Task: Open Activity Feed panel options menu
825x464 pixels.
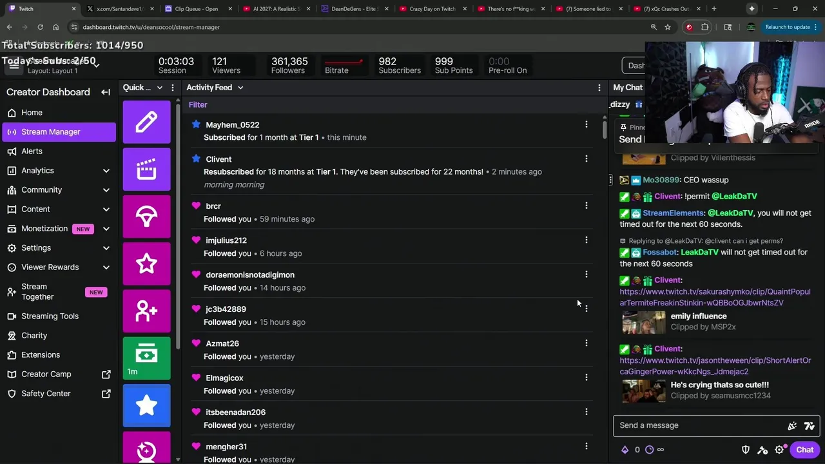Action: 599,88
